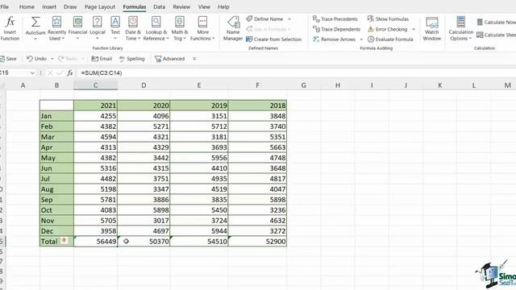The height and width of the screenshot is (290, 516).
Task: Run Spelling check
Action: click(x=132, y=59)
